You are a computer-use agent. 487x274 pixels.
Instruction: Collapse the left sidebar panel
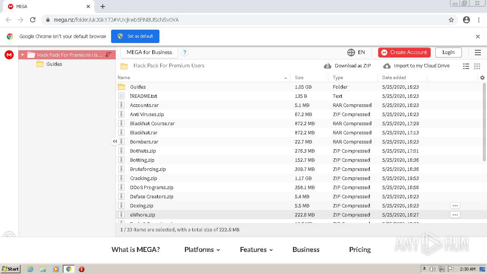pyautogui.click(x=115, y=141)
